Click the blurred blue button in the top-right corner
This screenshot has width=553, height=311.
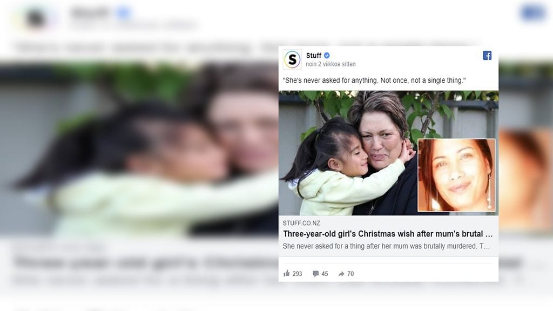point(534,13)
